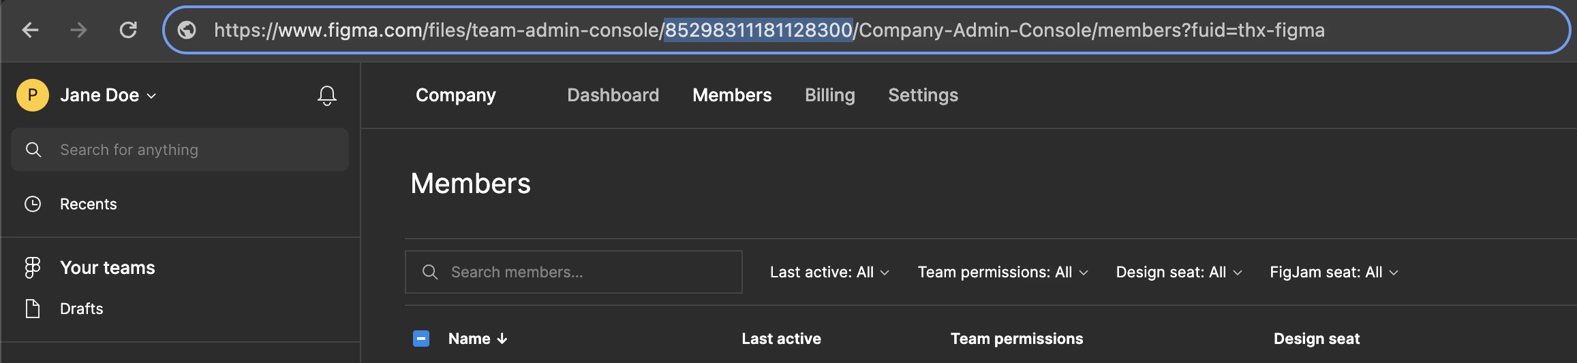The height and width of the screenshot is (363, 1577).
Task: Click the magnifier icon in sidebar search
Action: pos(33,150)
